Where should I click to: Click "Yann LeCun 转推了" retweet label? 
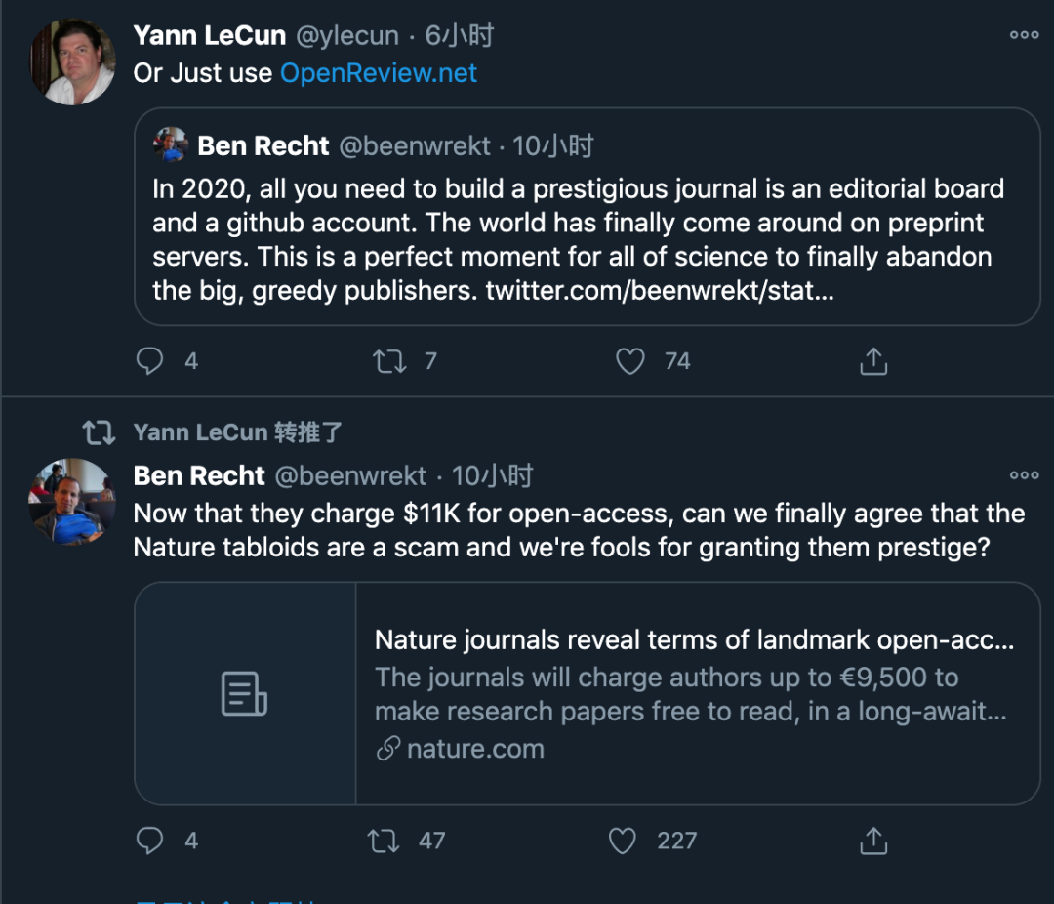[x=237, y=432]
